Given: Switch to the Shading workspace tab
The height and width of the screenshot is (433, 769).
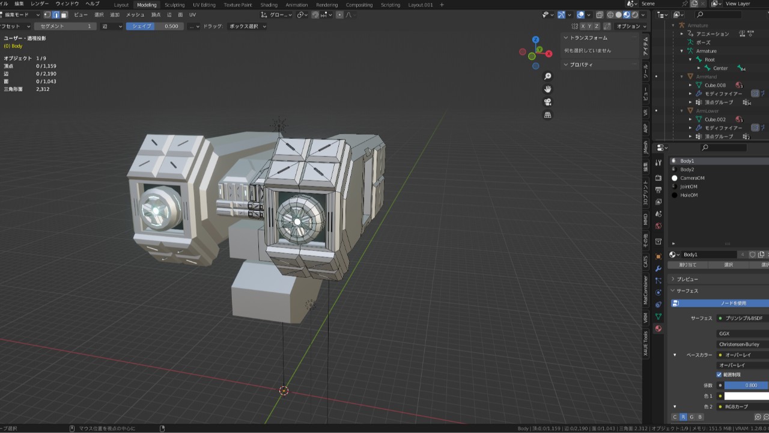Looking at the screenshot, I should [x=269, y=5].
